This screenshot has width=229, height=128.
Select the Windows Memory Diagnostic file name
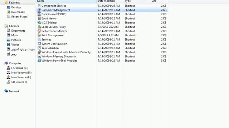click(x=59, y=57)
